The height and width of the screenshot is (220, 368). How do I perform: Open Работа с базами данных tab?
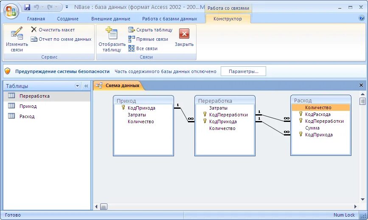pos(169,19)
